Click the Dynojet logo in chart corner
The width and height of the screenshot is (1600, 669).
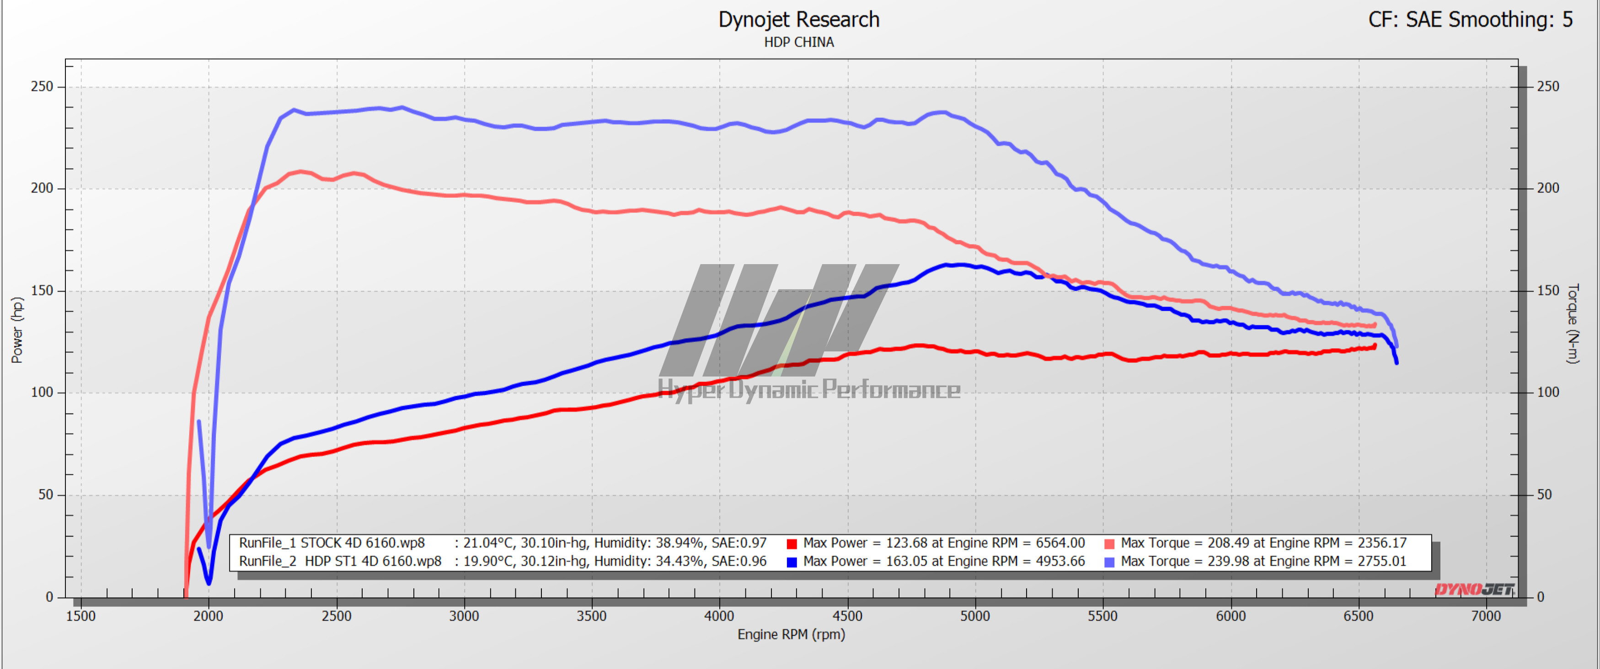[1475, 589]
